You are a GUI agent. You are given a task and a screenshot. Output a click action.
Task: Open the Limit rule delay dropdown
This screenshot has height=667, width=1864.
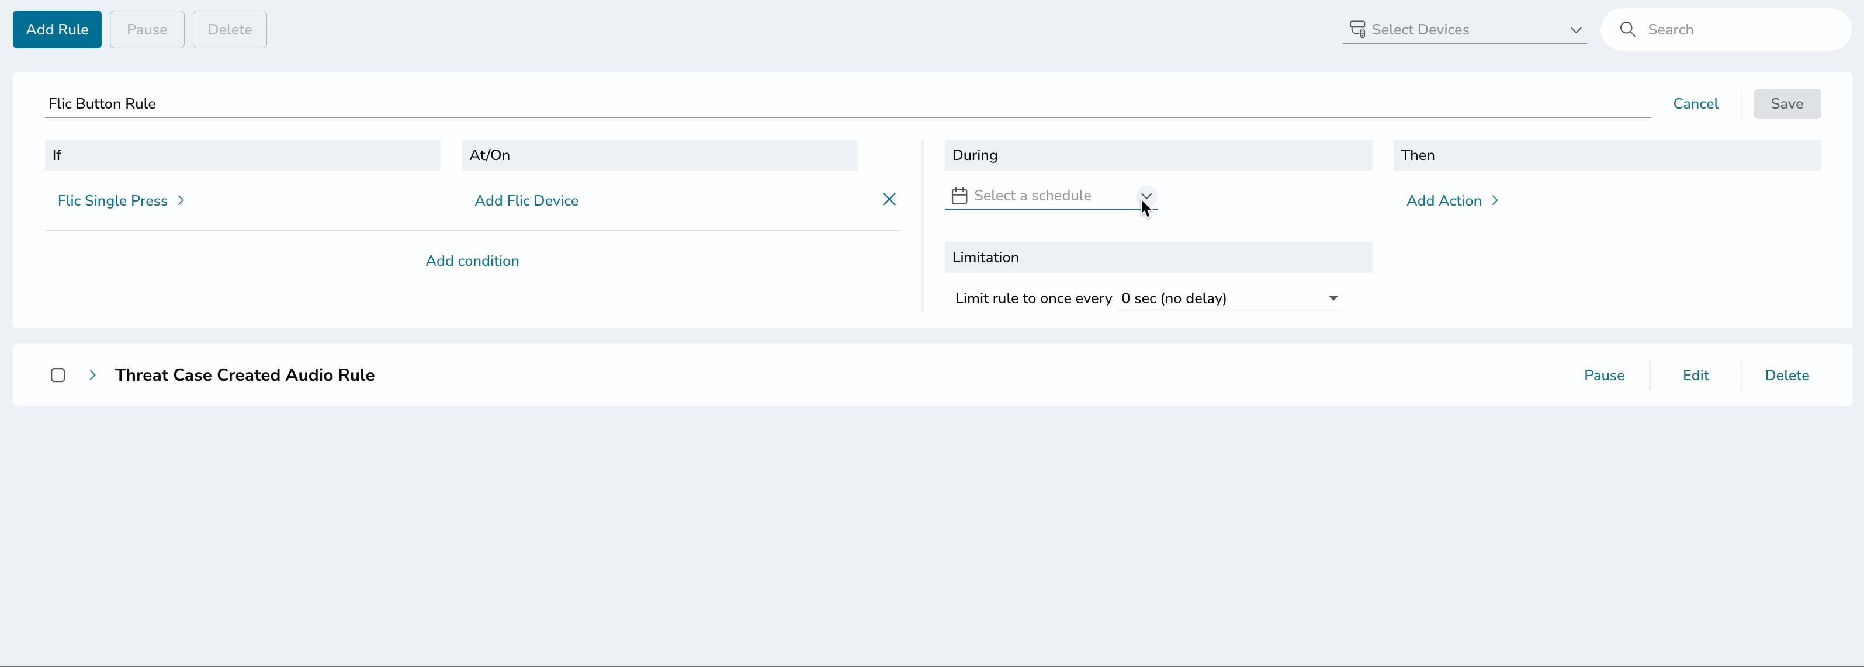pyautogui.click(x=1230, y=298)
